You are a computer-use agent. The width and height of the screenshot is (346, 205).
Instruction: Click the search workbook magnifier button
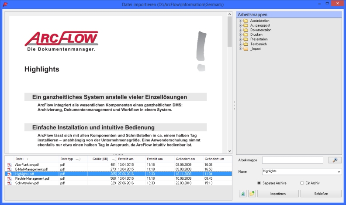pos(335,160)
